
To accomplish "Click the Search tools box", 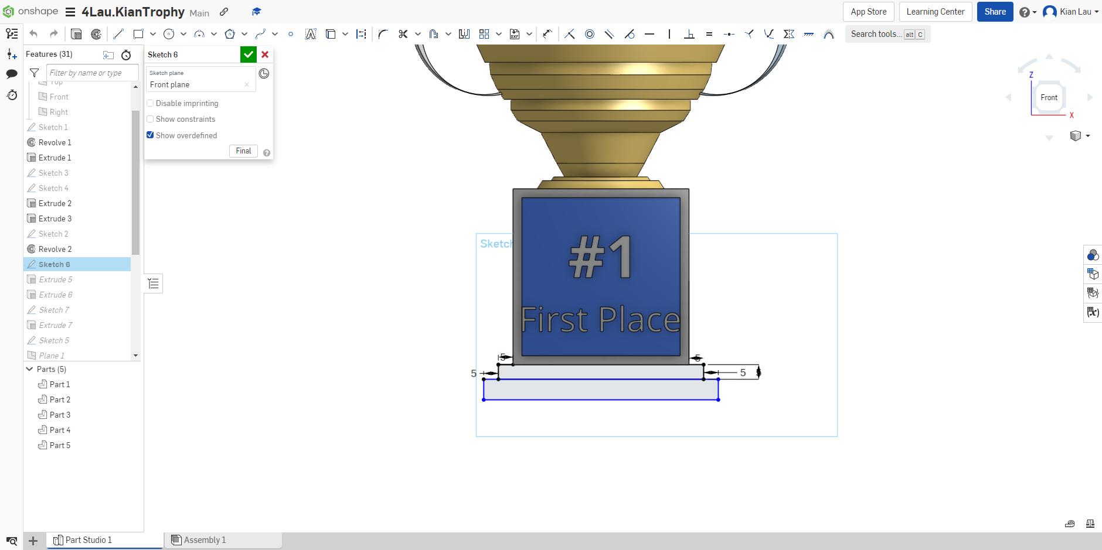I will click(x=887, y=34).
